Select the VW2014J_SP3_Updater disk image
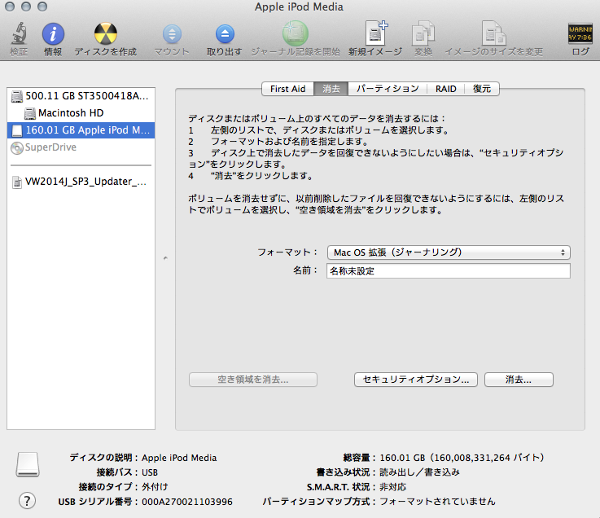Image resolution: width=600 pixels, height=518 pixels. point(81,182)
